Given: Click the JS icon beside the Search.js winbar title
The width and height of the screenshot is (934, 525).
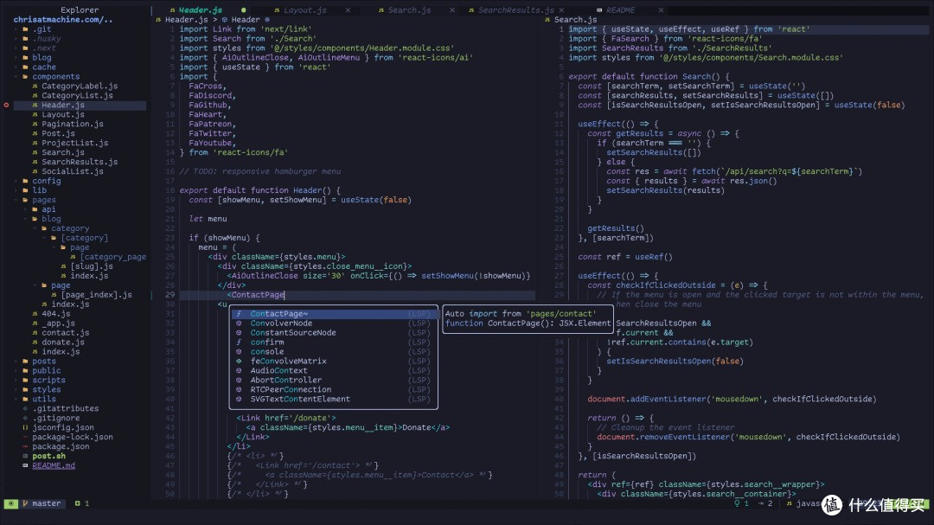Looking at the screenshot, I should pos(547,20).
